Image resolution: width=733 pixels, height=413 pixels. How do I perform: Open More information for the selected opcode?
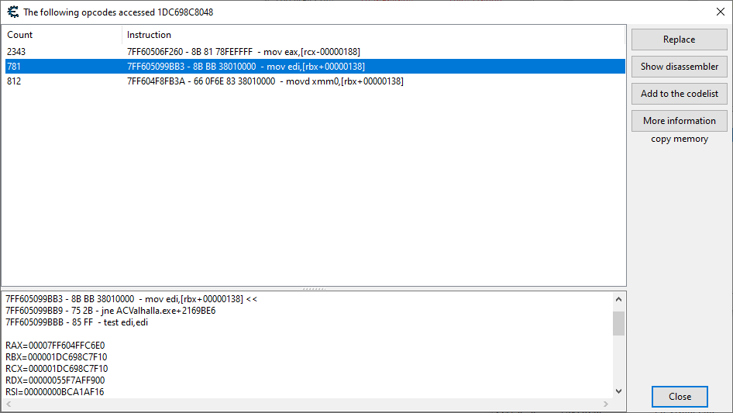pos(679,121)
